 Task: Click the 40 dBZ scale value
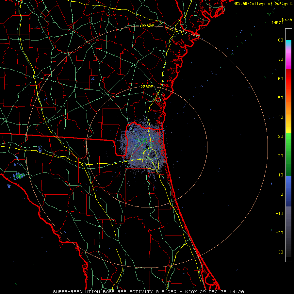281,117
